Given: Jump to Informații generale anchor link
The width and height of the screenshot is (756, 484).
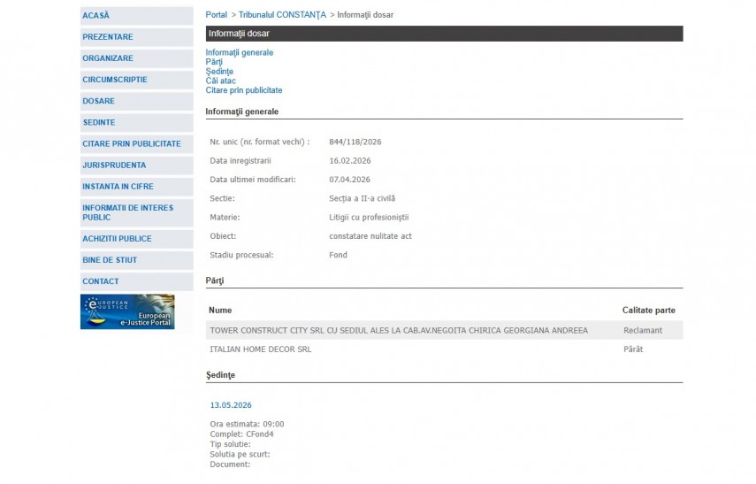Looking at the screenshot, I should (240, 53).
